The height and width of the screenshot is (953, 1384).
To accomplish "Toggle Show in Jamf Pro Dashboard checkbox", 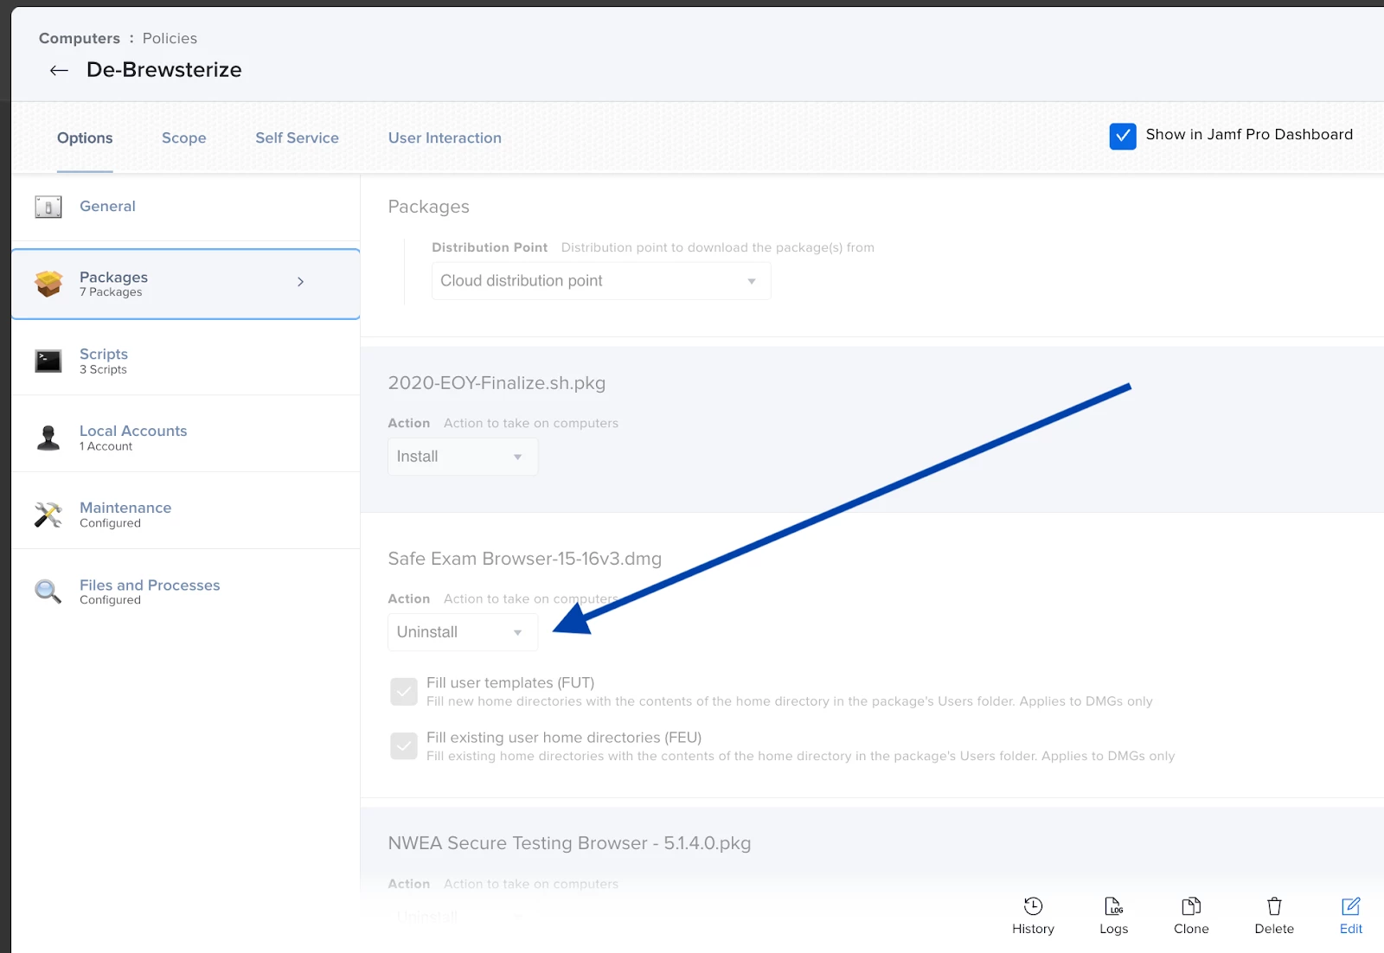I will click(1123, 136).
